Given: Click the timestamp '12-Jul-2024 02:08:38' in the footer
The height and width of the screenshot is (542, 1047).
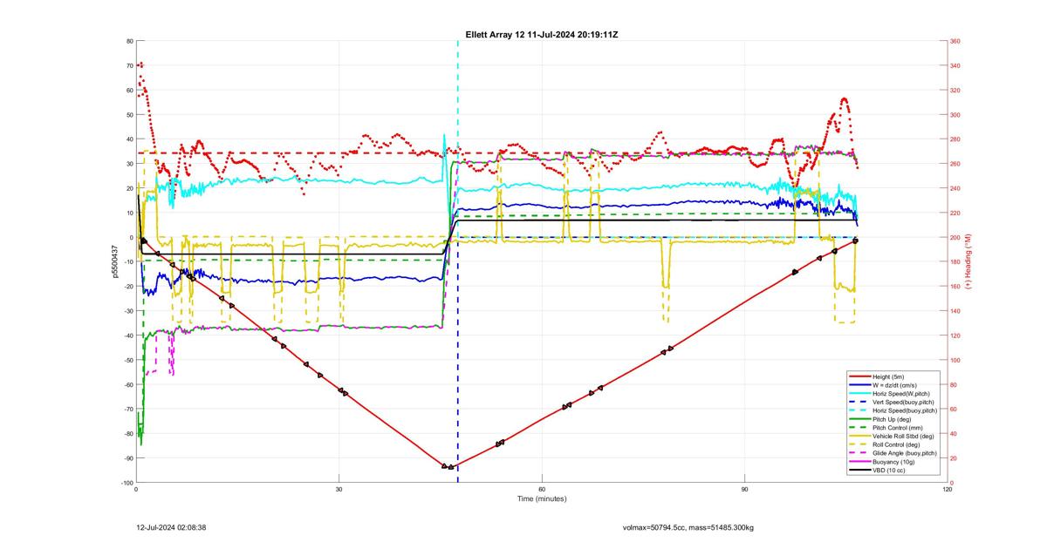Looking at the screenshot, I should tap(171, 527).
